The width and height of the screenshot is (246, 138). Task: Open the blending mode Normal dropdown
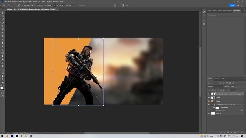coord(216,87)
